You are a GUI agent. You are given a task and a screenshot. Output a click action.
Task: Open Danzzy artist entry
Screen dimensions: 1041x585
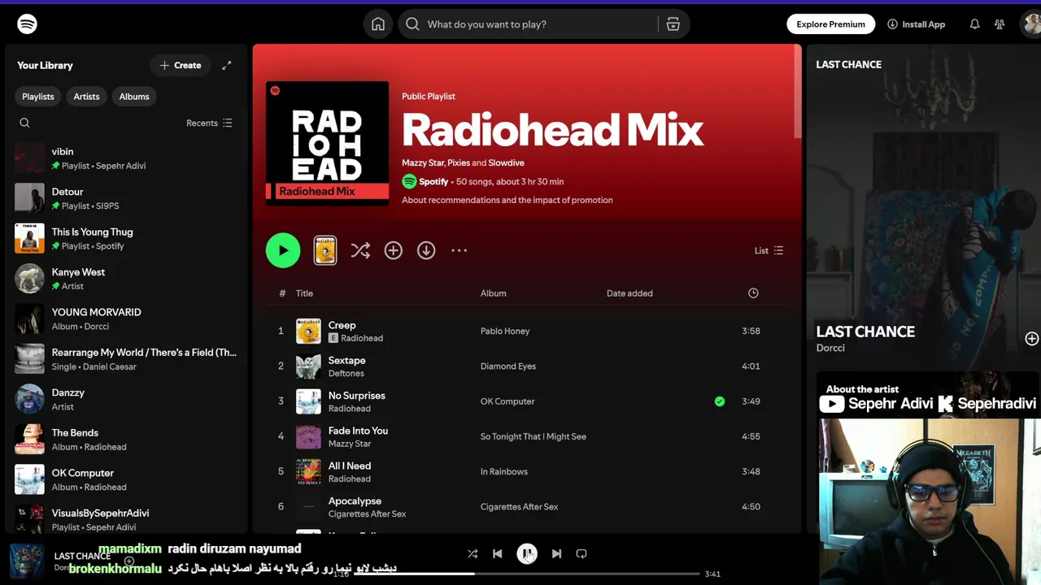click(126, 399)
